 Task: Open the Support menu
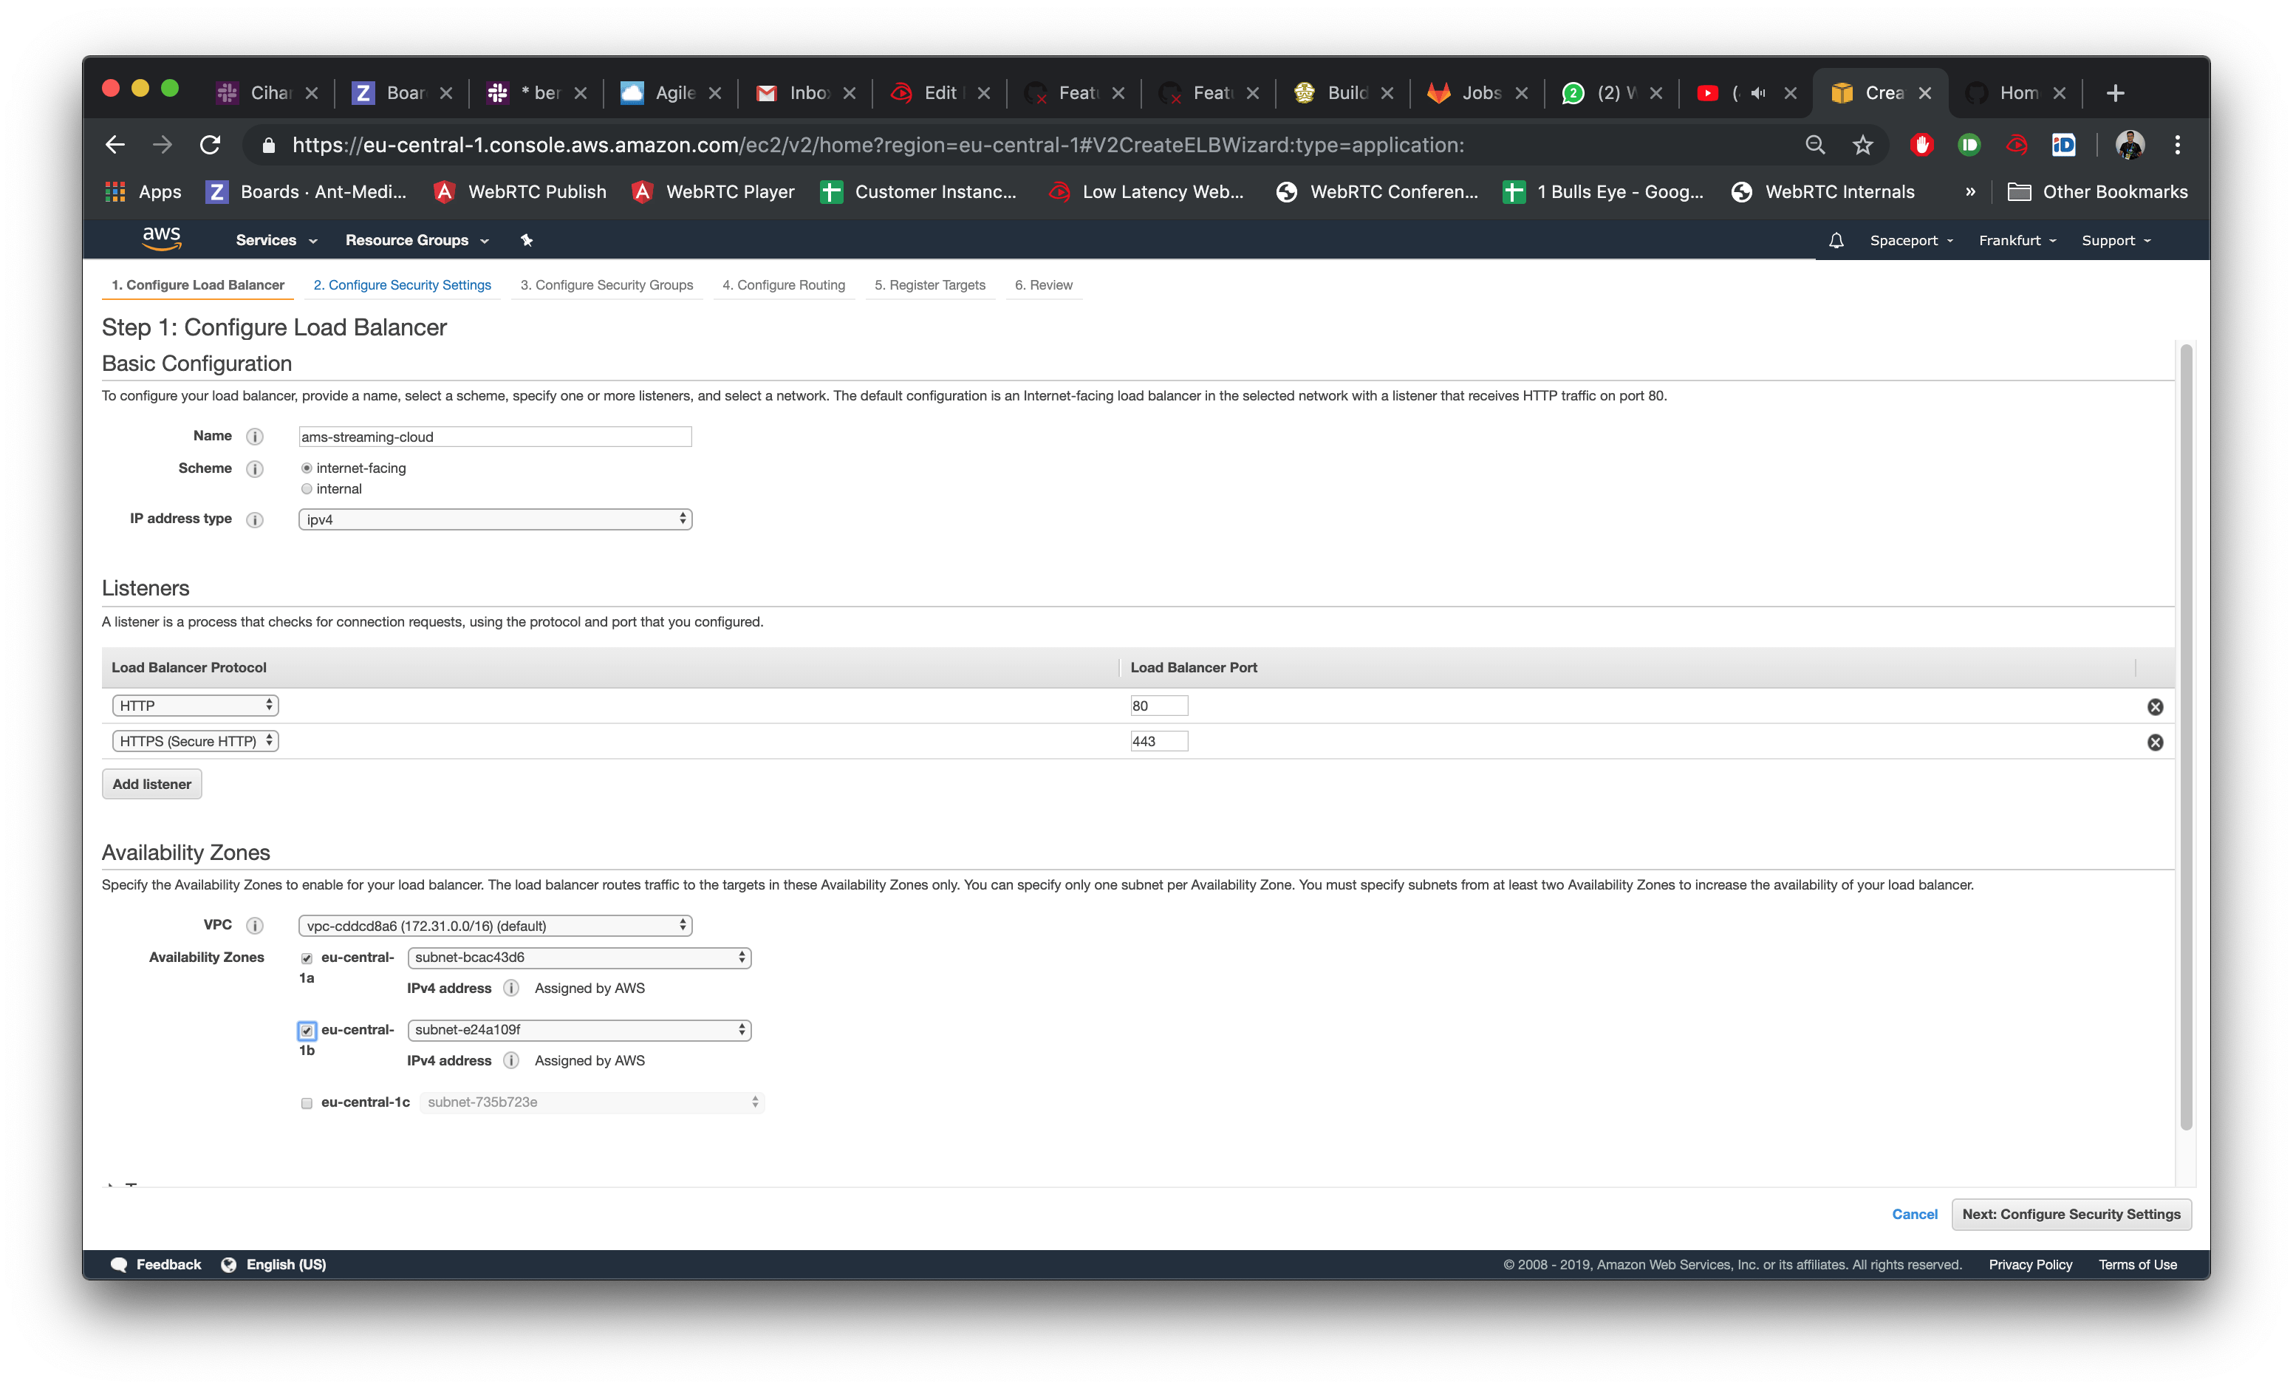tap(2115, 240)
